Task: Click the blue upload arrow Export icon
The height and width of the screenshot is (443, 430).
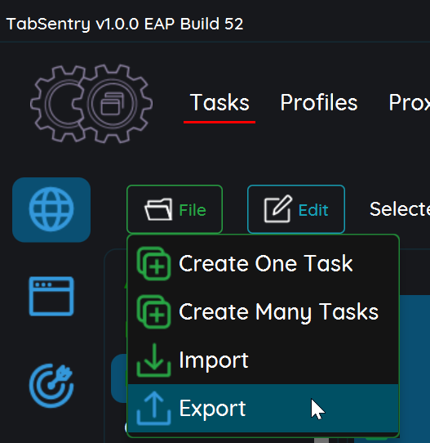Action: tap(153, 408)
